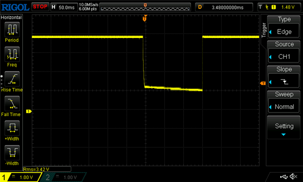The width and height of the screenshot is (303, 182).
Task: Toggle channel 2 scale label
Action: point(70,177)
